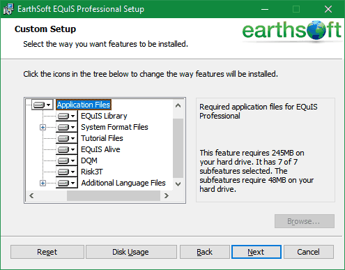Click the EQuIS Alive feature drive icon
The image size is (345, 270).
[66, 149]
